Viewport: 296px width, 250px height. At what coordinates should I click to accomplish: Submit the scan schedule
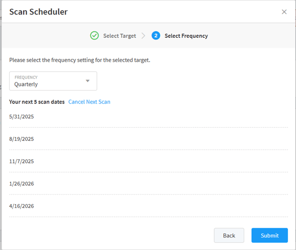pyautogui.click(x=269, y=235)
